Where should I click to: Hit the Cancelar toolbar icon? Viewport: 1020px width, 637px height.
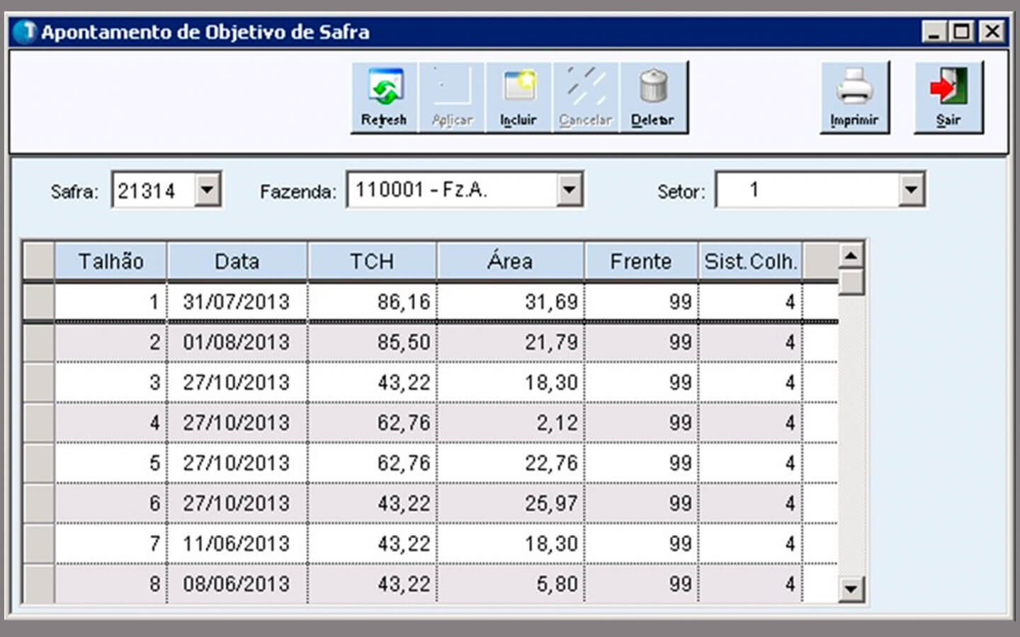click(585, 97)
